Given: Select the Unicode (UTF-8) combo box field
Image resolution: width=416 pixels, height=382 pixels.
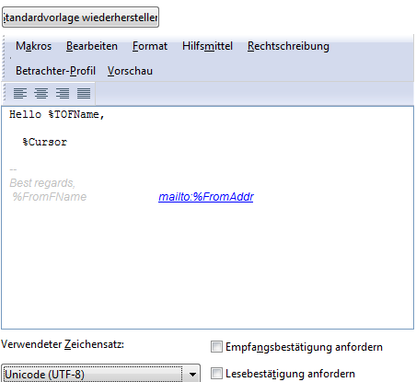Looking at the screenshot, I should point(100,374).
